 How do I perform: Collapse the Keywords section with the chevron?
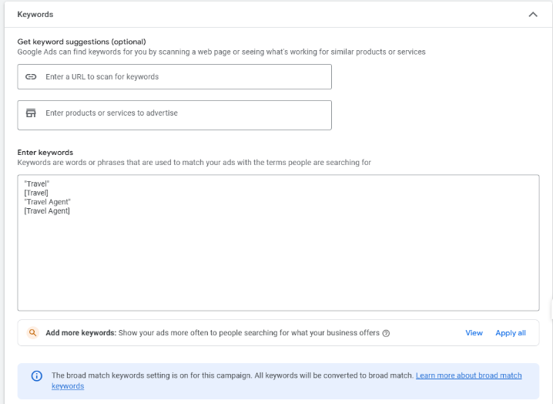(x=533, y=15)
